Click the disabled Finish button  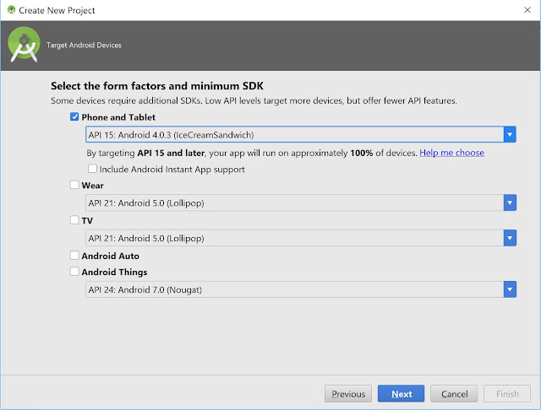tap(507, 393)
